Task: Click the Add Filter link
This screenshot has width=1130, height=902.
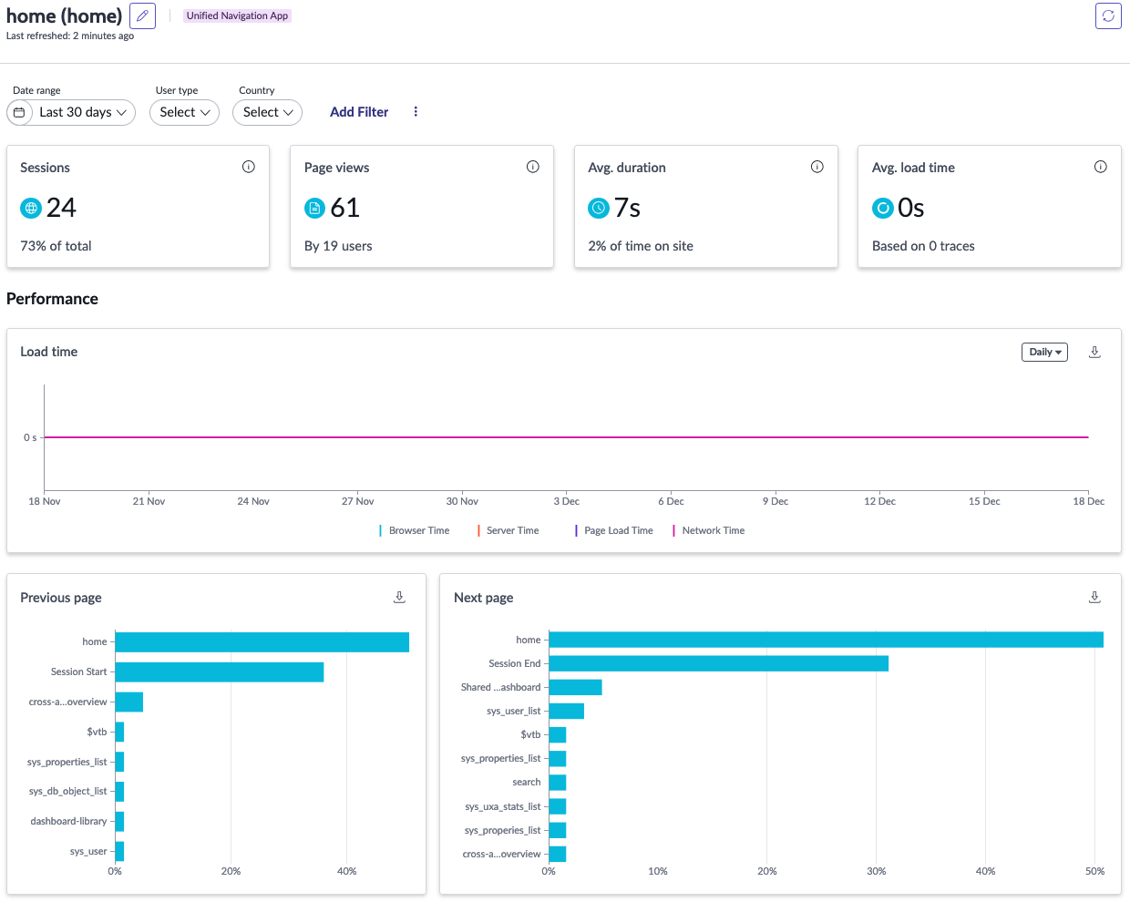Action: (359, 112)
